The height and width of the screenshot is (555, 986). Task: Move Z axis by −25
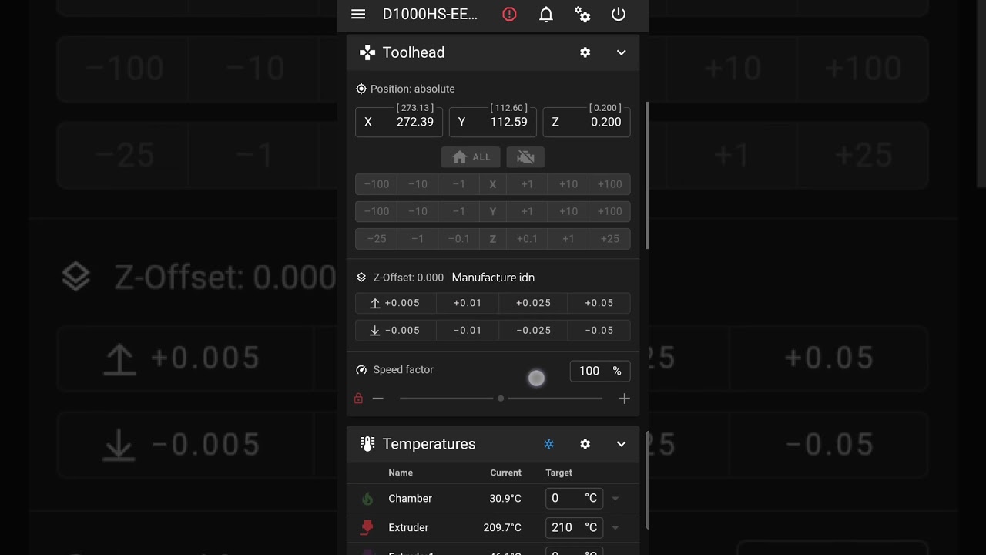point(376,239)
